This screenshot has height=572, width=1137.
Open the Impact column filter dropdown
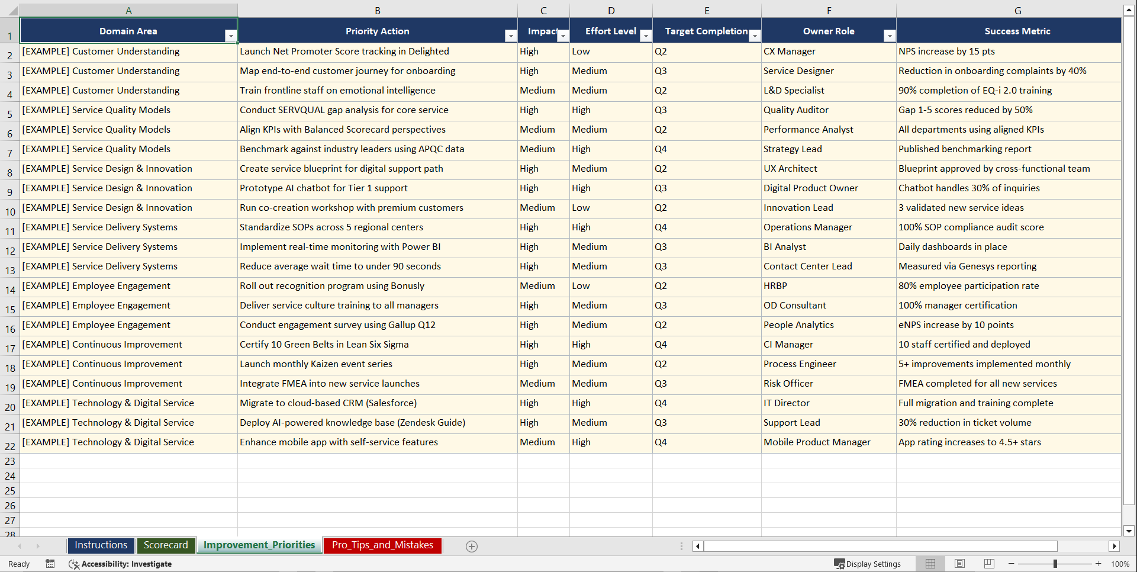coord(562,36)
